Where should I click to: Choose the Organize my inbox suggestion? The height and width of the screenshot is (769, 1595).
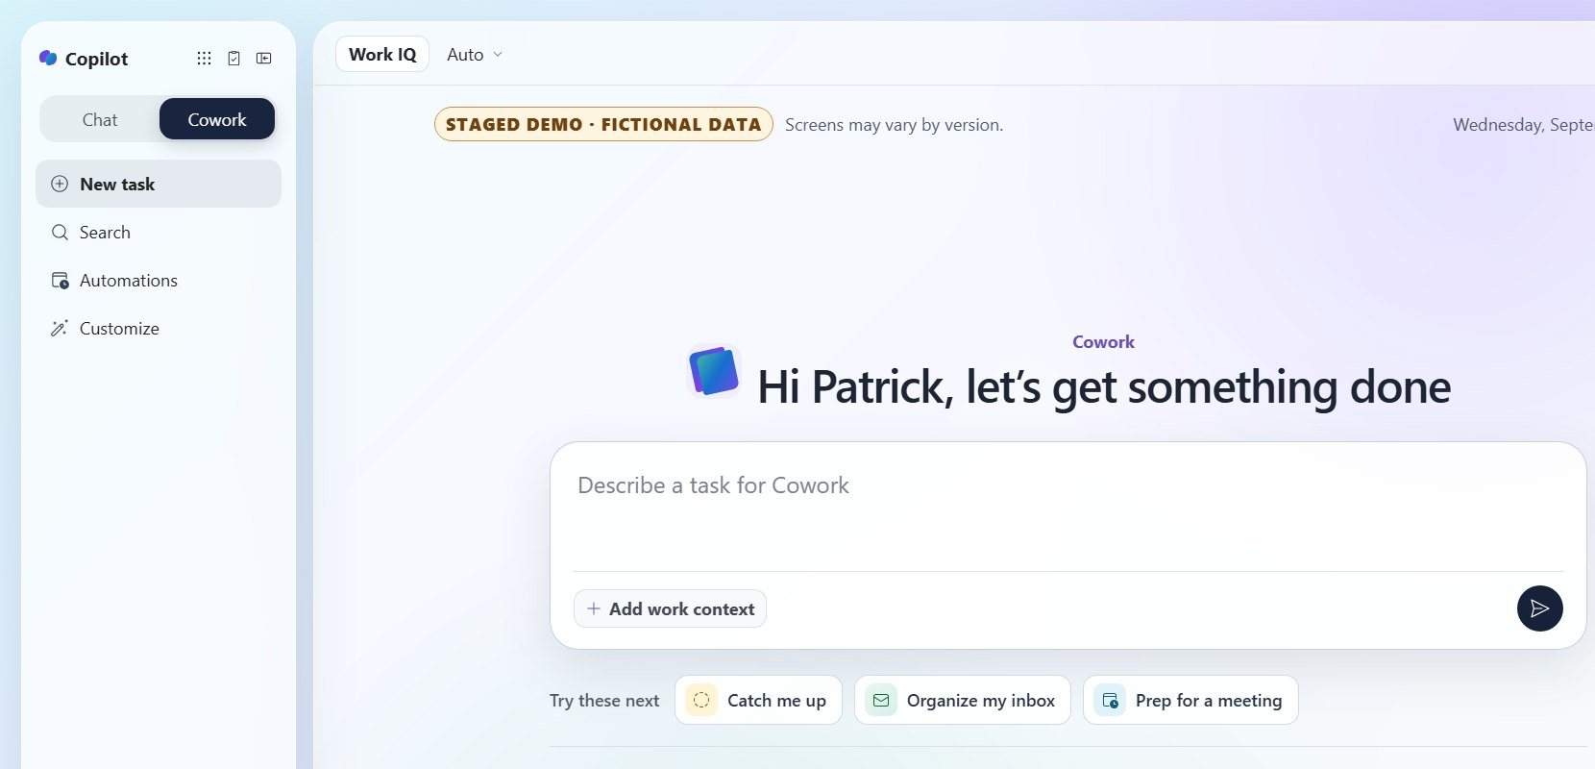[962, 700]
